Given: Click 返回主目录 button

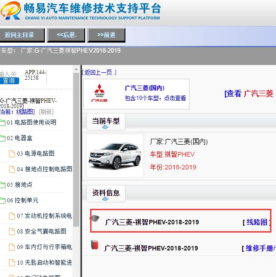Looking at the screenshot, I should [x=22, y=35].
